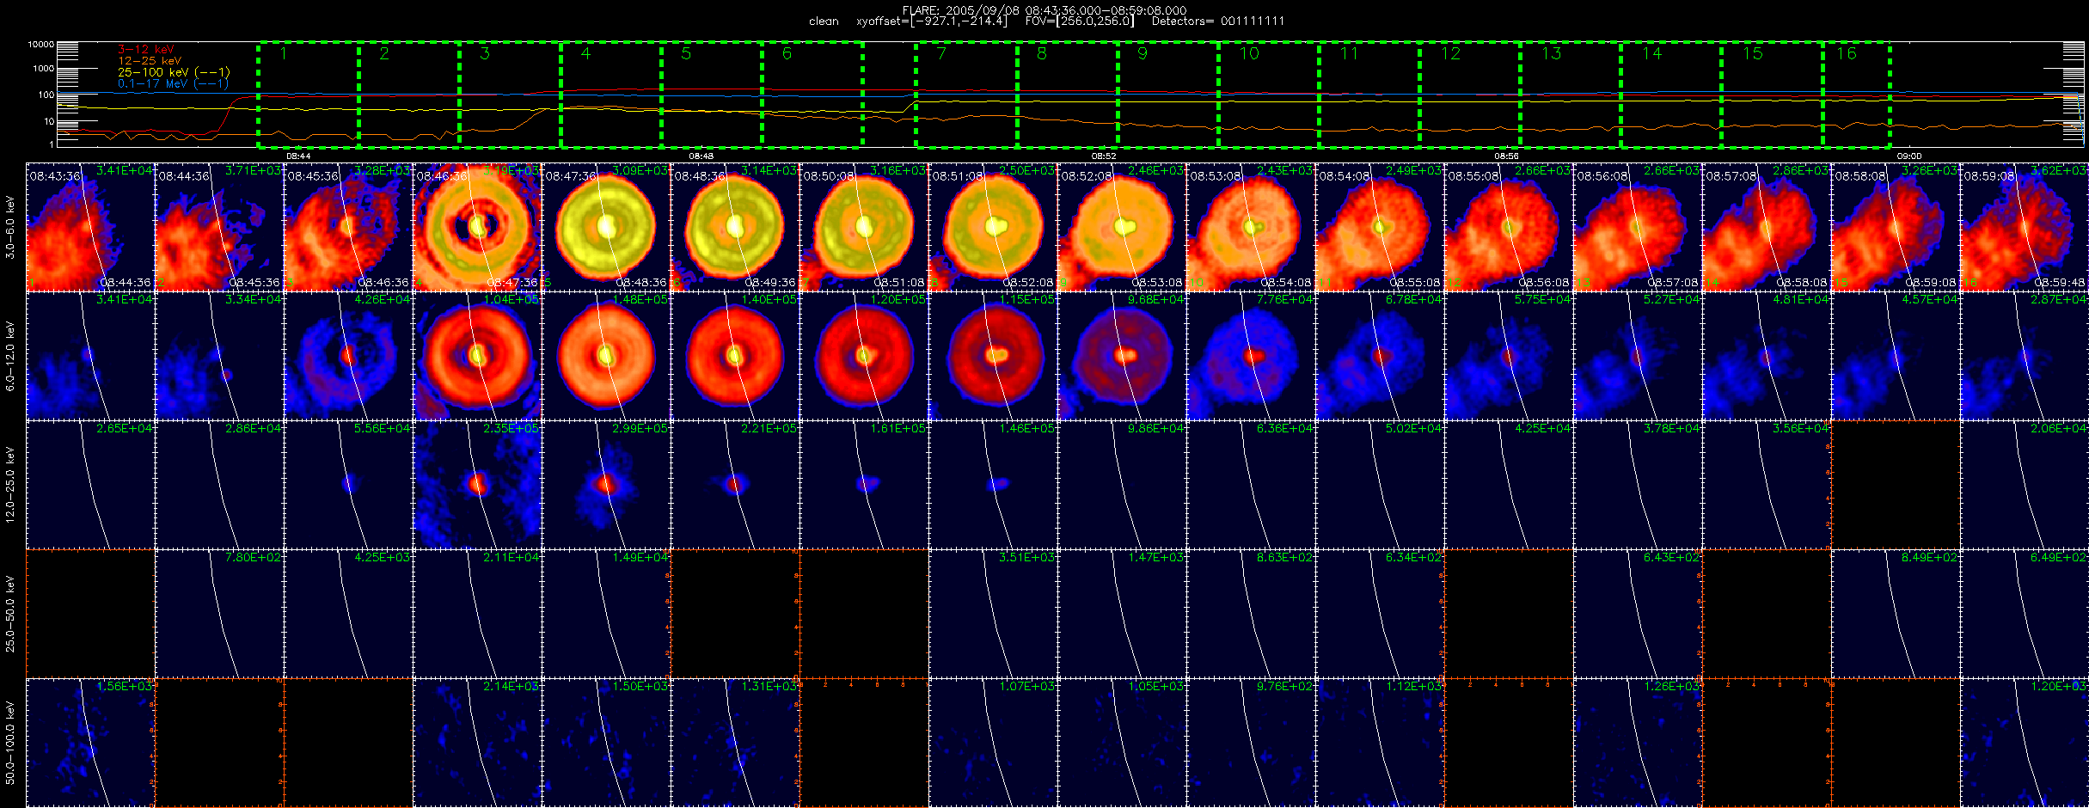Screen dimensions: 2089x808
Task: Open the 3.0-6.0 keV image starting 08:55:08
Action: (x=1510, y=227)
